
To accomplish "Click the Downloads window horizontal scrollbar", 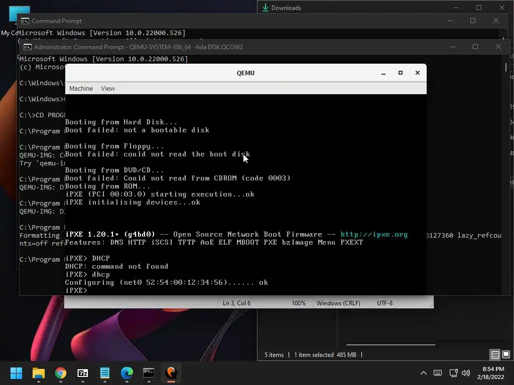I will point(391,345).
